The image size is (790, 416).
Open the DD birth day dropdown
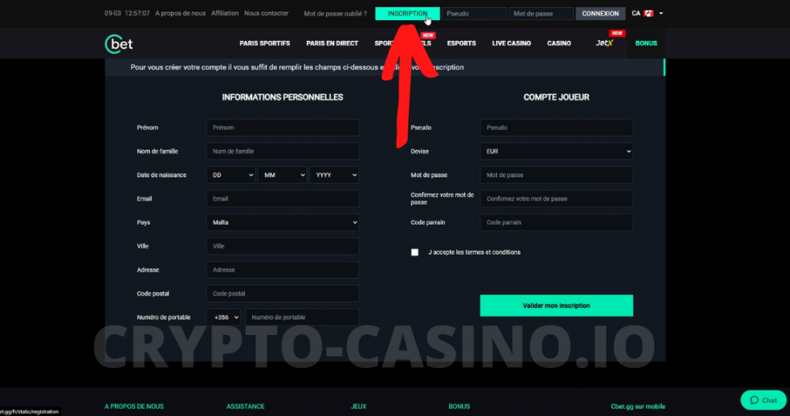click(231, 175)
